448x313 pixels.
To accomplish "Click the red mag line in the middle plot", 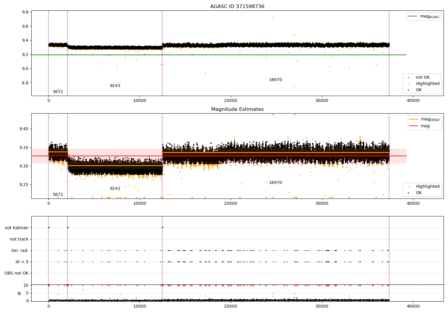I will click(x=219, y=156).
